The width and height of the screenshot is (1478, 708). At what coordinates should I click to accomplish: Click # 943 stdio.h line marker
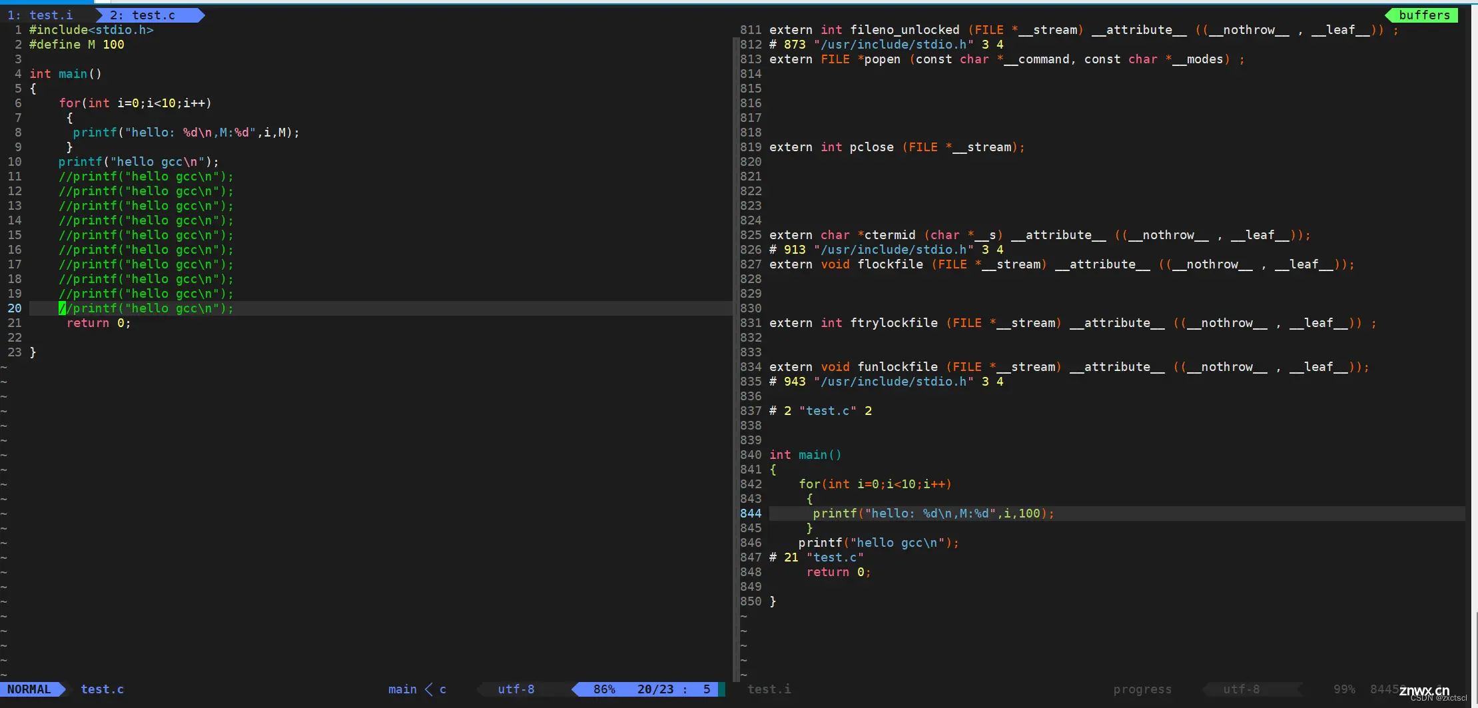(x=886, y=382)
